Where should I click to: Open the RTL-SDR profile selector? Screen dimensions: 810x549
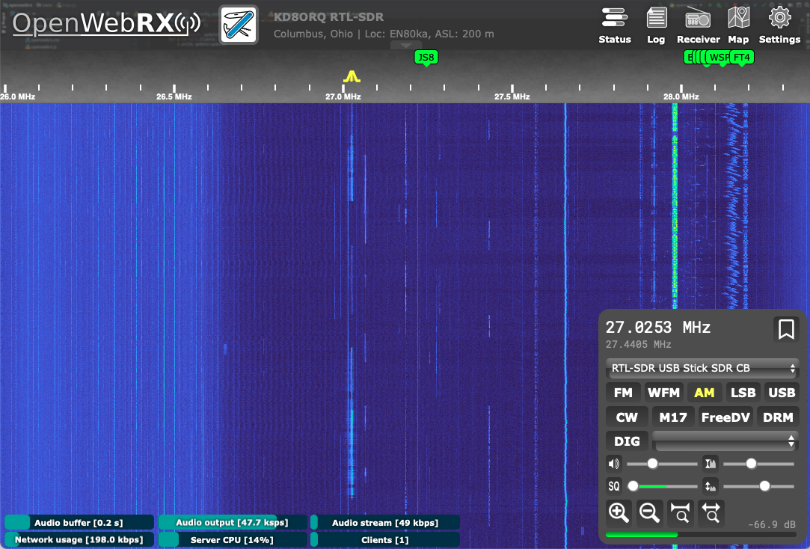pos(702,368)
